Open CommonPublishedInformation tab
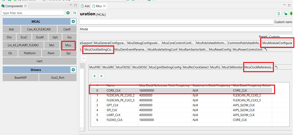Viewport: 296px width, 135px height. click(244, 43)
